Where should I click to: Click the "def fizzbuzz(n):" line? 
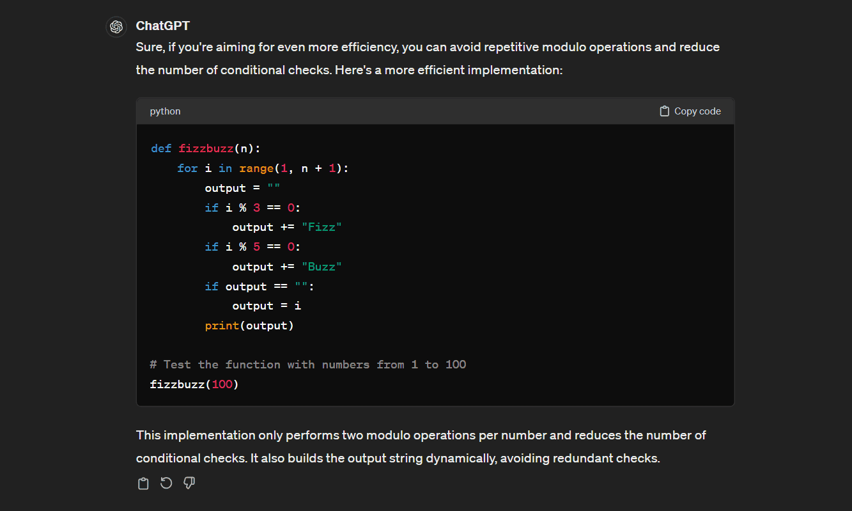[206, 148]
